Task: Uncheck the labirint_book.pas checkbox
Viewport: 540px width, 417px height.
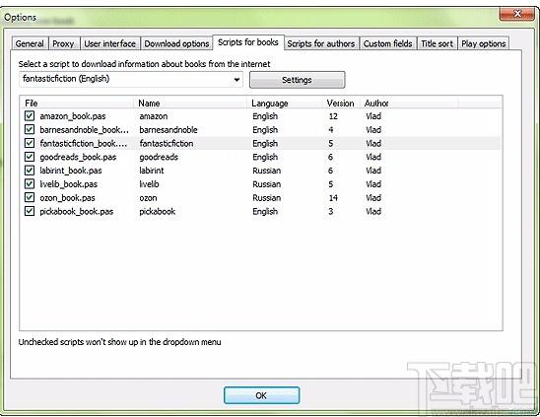Action: point(30,171)
